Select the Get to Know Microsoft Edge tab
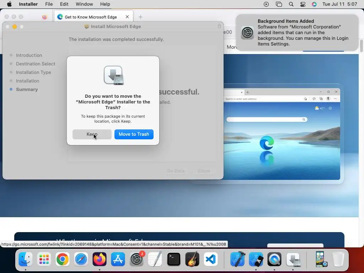 tap(93, 17)
